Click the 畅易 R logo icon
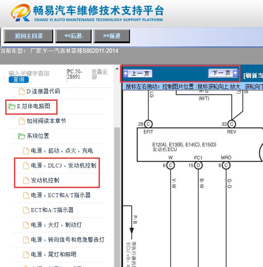263x267 pixels. point(21,13)
